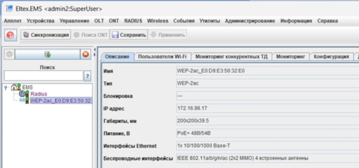Click the Тип field showing WEP-2ac

click(x=267, y=84)
